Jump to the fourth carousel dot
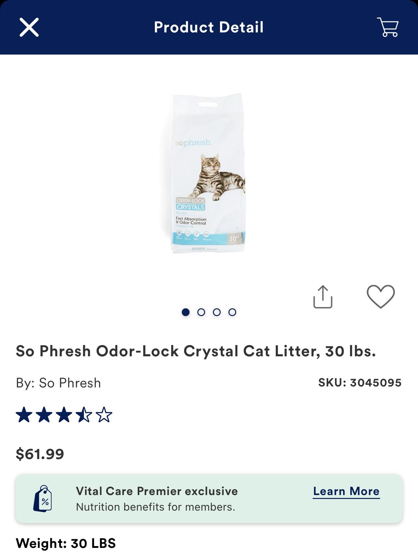The height and width of the screenshot is (556, 418). [232, 312]
